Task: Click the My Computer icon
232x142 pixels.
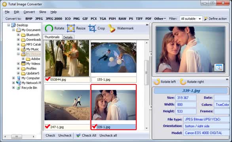Action: (19, 78)
